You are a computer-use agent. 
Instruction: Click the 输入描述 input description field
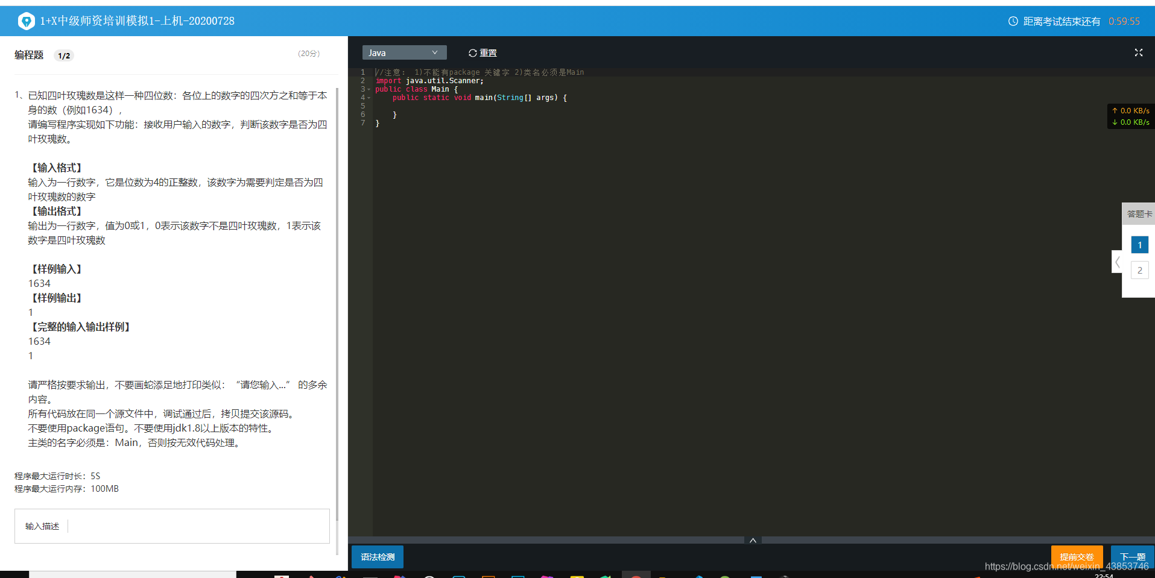172,526
